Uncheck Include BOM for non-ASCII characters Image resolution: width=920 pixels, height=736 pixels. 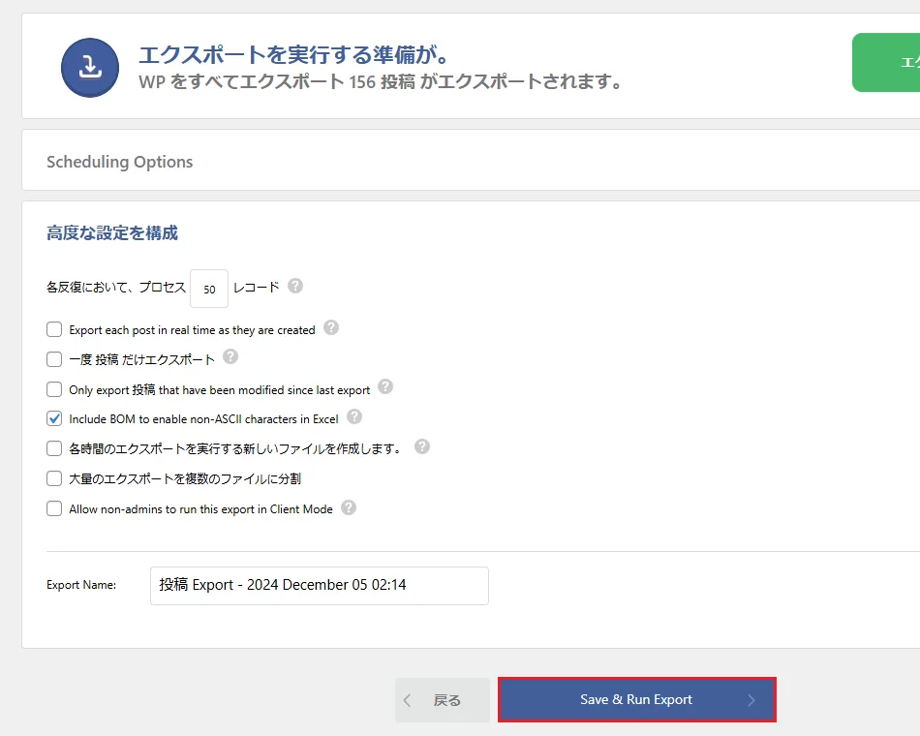54,418
